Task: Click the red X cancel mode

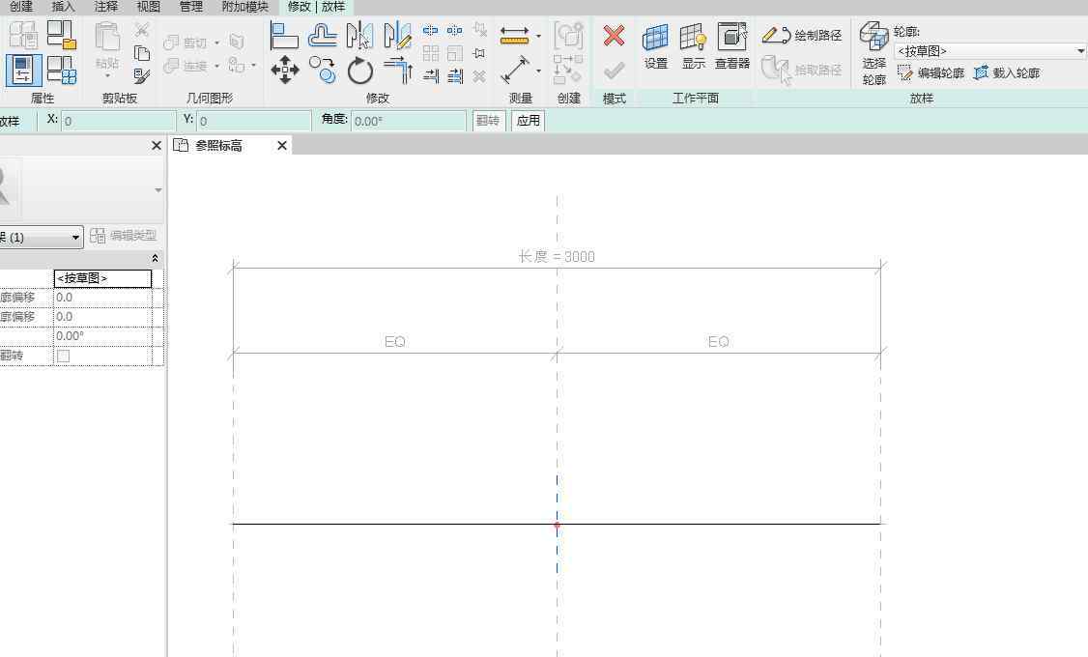Action: [615, 35]
